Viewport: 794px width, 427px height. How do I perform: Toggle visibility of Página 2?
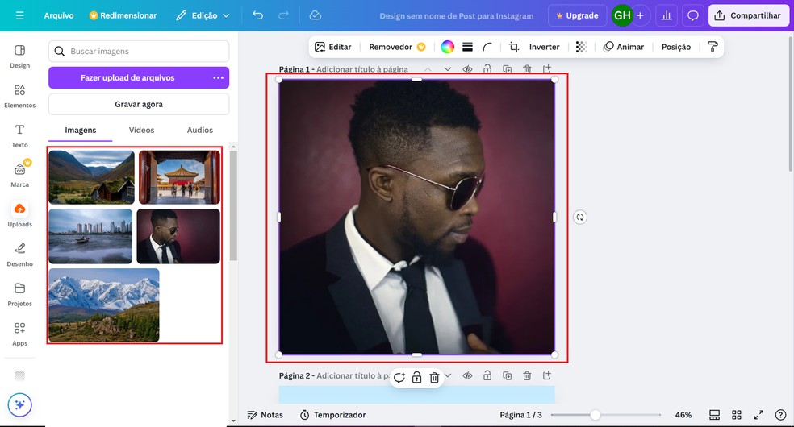(x=467, y=375)
